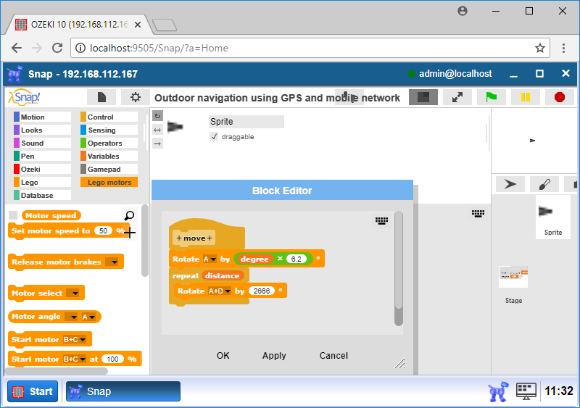
Task: Open the settings gear menu
Action: pyautogui.click(x=136, y=97)
